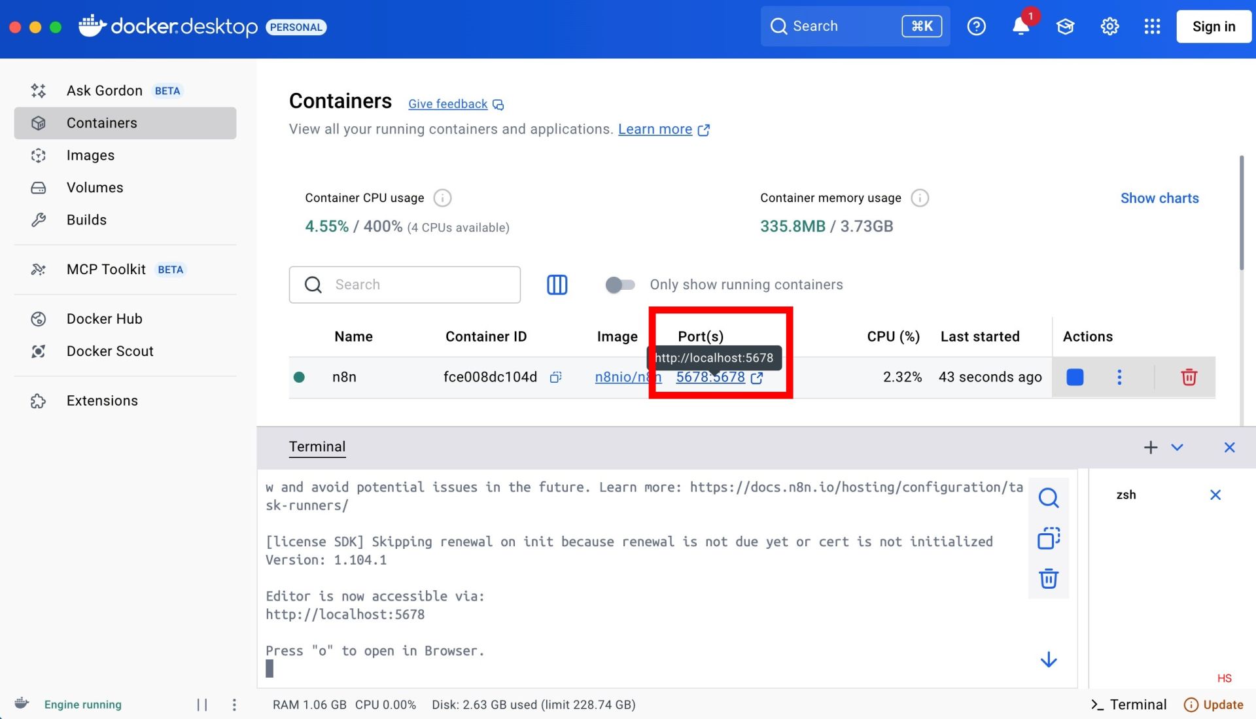The image size is (1256, 719).
Task: Click the RAM 1.06 GB status
Action: 309,705
